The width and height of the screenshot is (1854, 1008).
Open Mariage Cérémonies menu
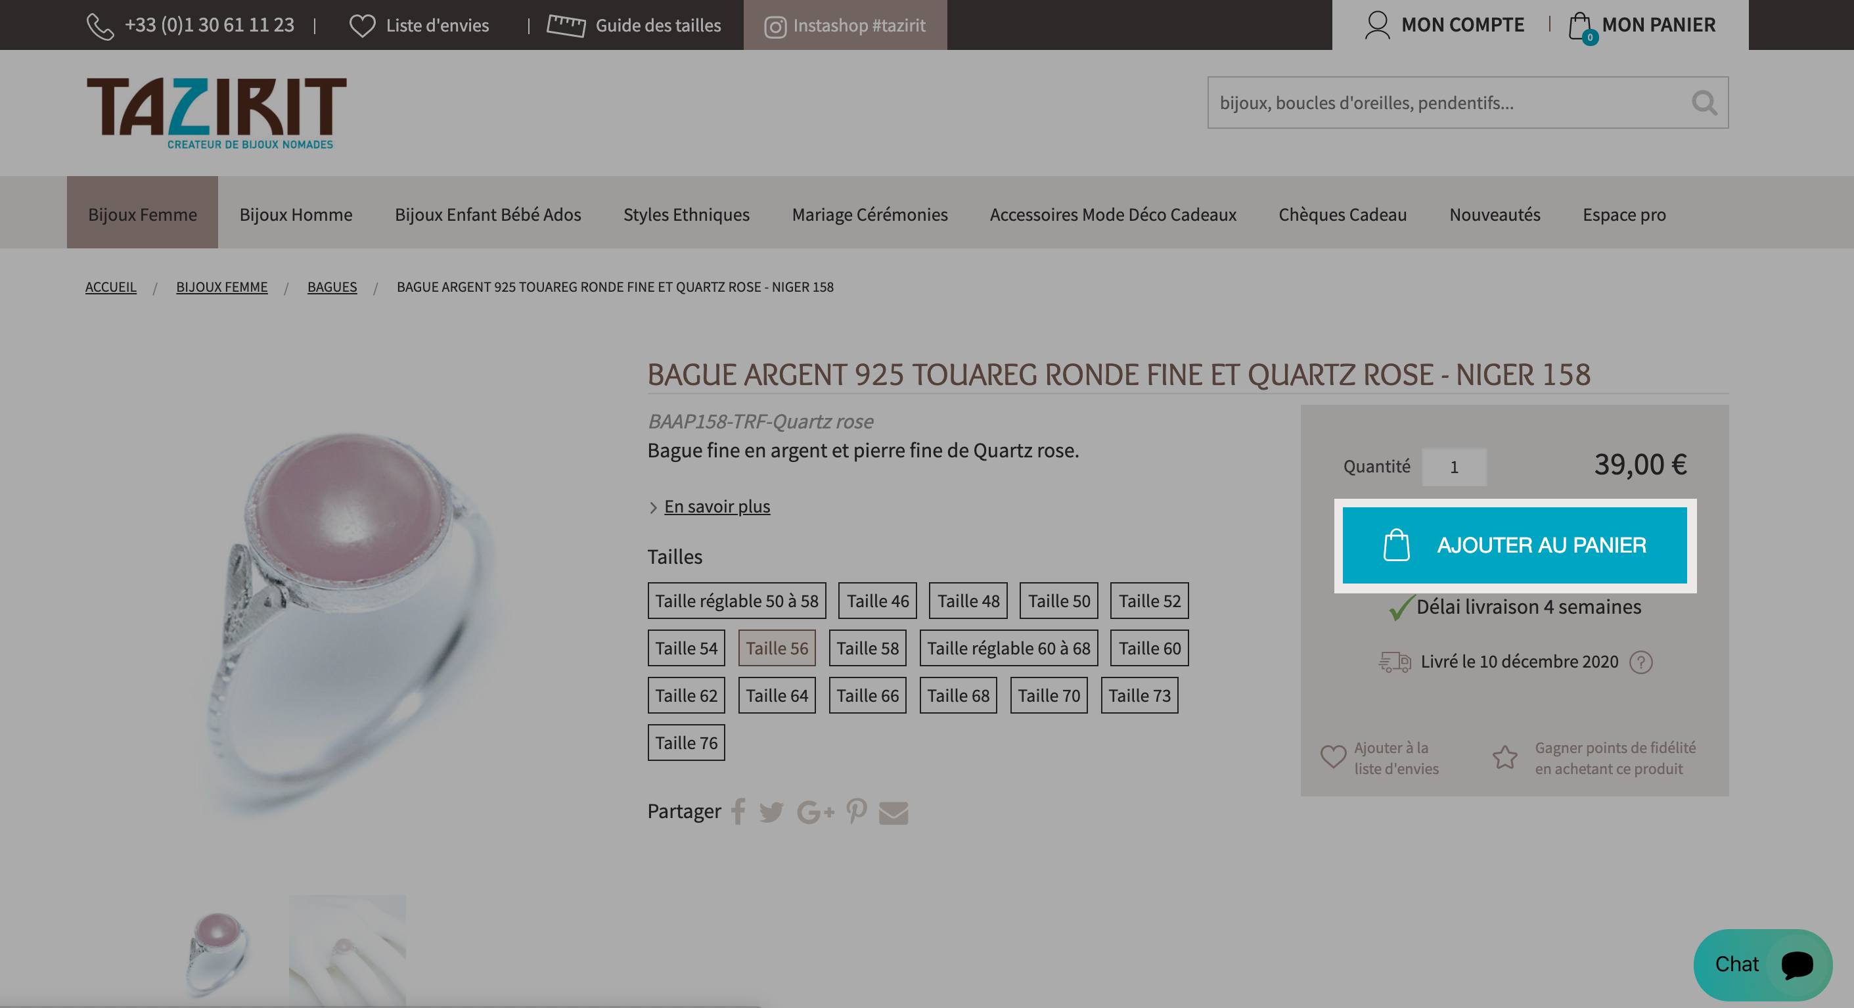(869, 214)
